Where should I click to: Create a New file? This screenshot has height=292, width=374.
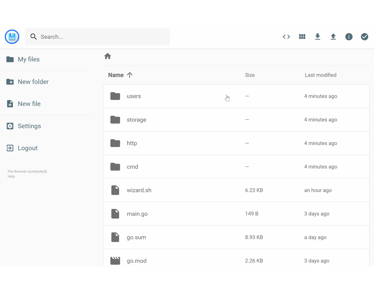29,104
